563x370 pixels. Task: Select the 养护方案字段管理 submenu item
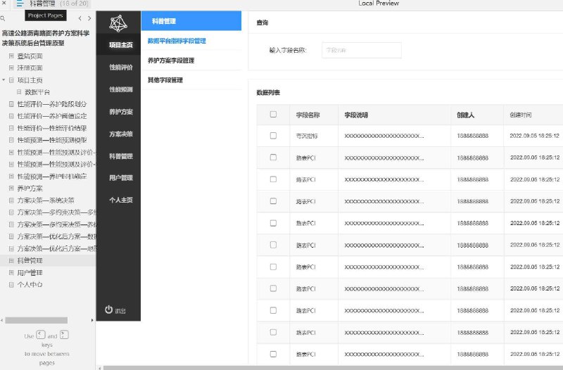tap(171, 60)
